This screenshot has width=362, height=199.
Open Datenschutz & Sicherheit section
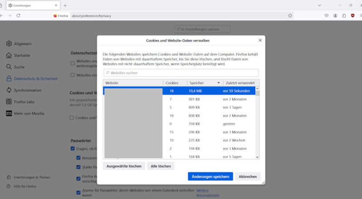point(32,79)
